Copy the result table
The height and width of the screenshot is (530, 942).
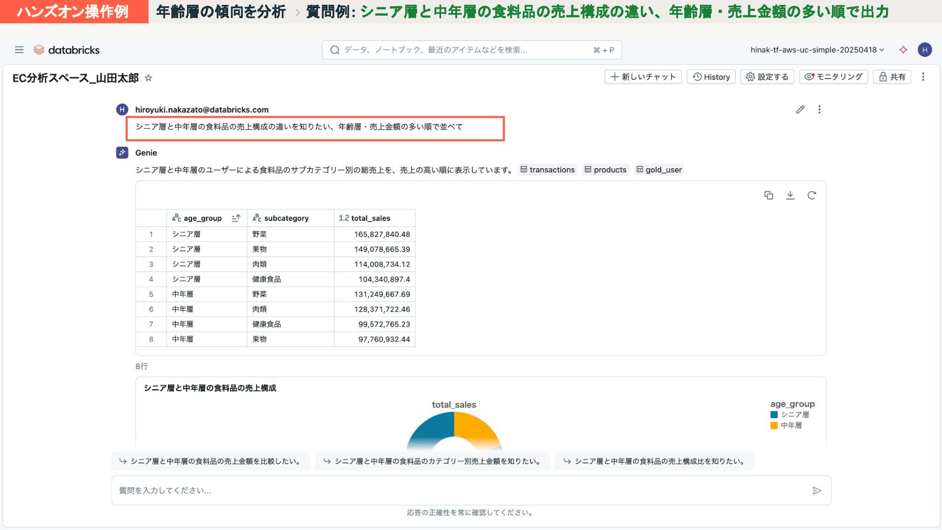(769, 195)
